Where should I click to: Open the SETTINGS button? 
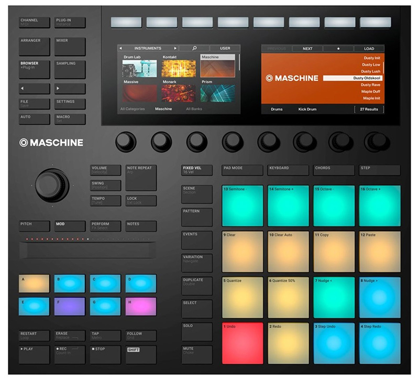click(70, 104)
